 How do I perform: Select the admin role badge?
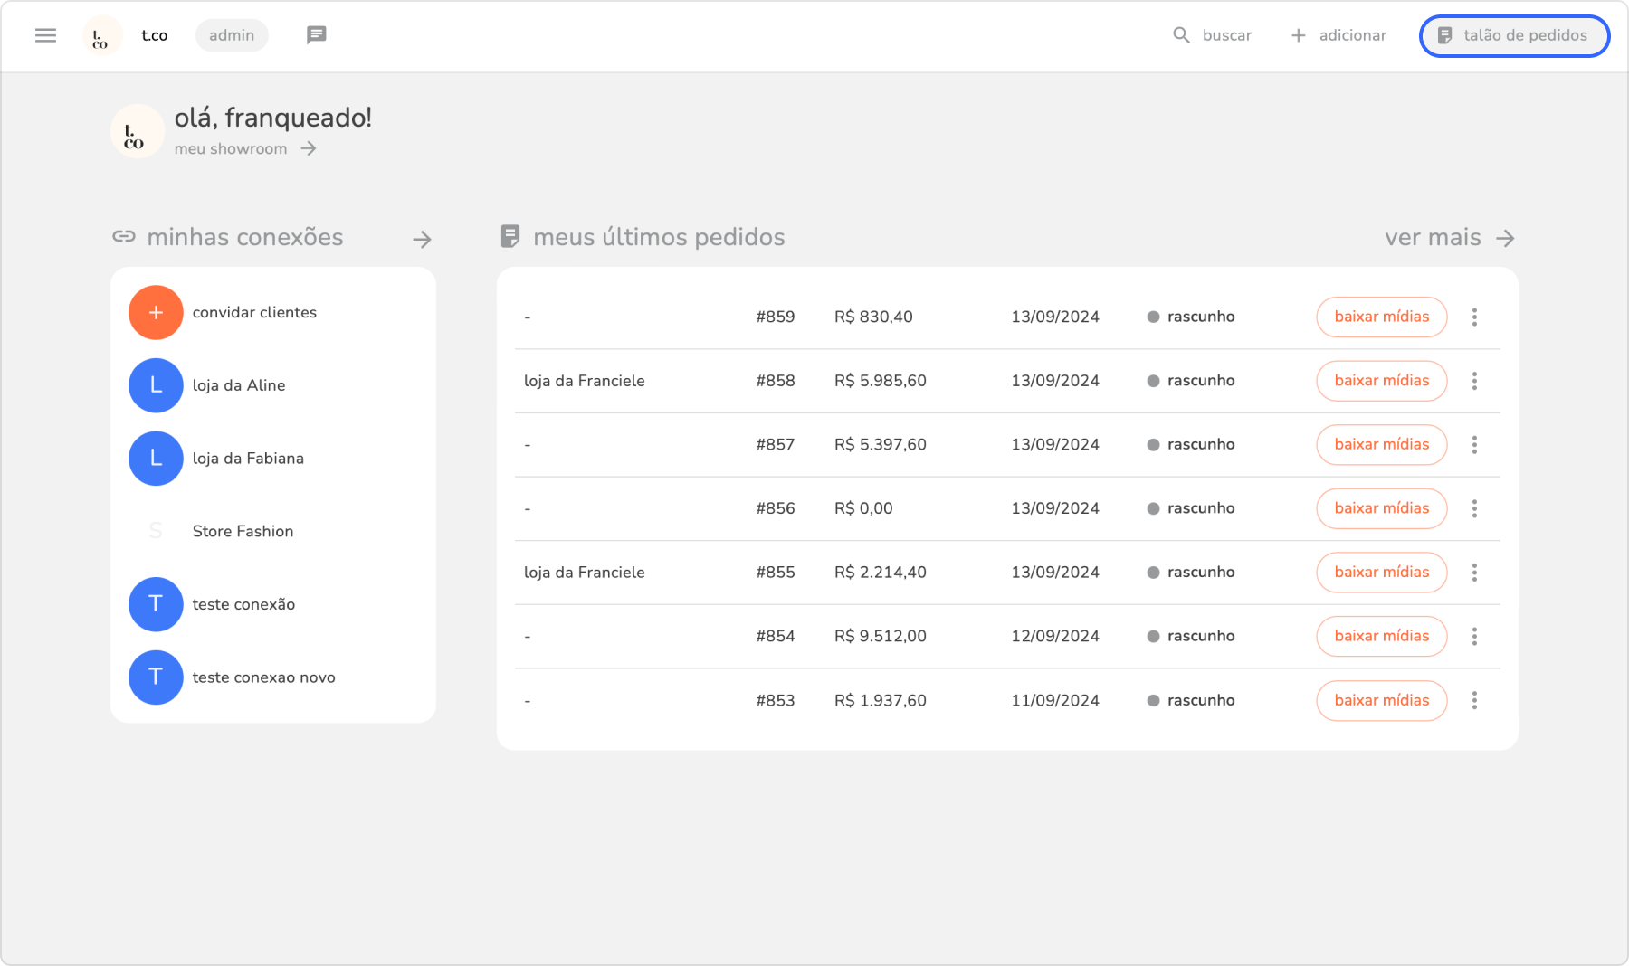click(x=232, y=35)
